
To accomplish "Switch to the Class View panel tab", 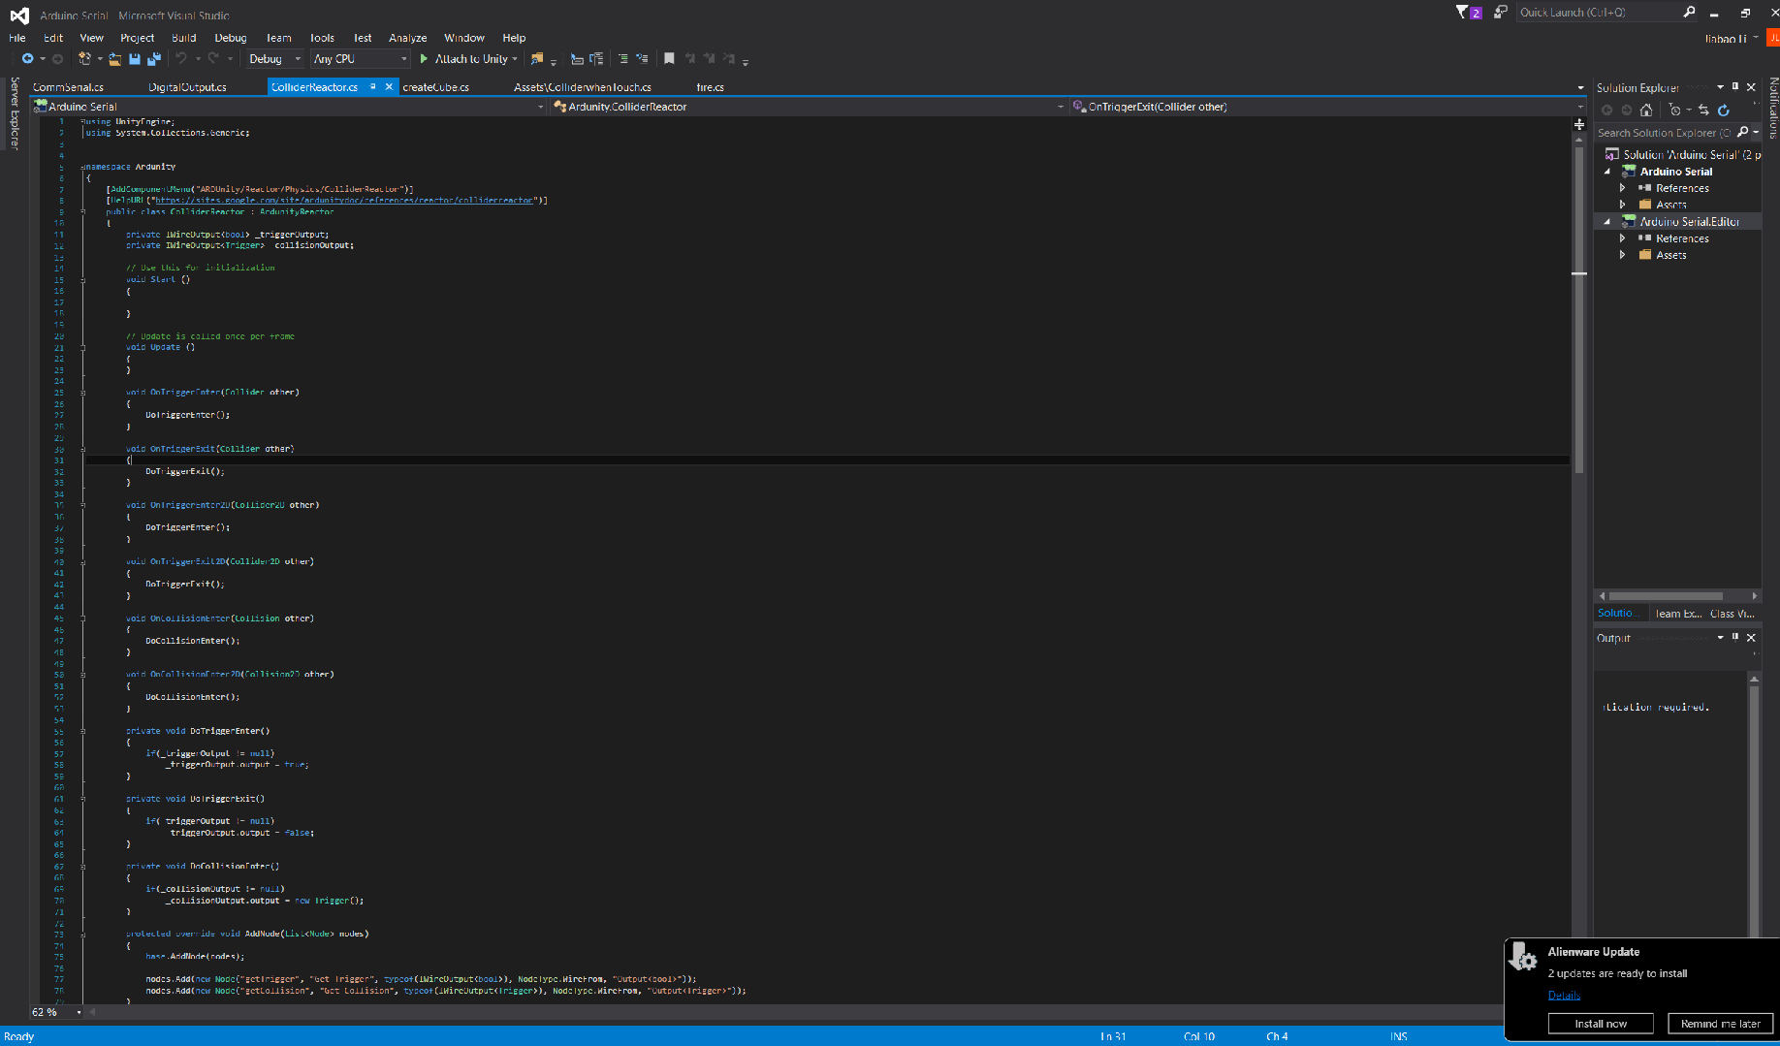I will click(1732, 614).
